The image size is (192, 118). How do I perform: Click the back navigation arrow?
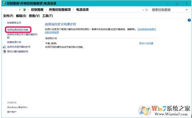pyautogui.click(x=5, y=10)
